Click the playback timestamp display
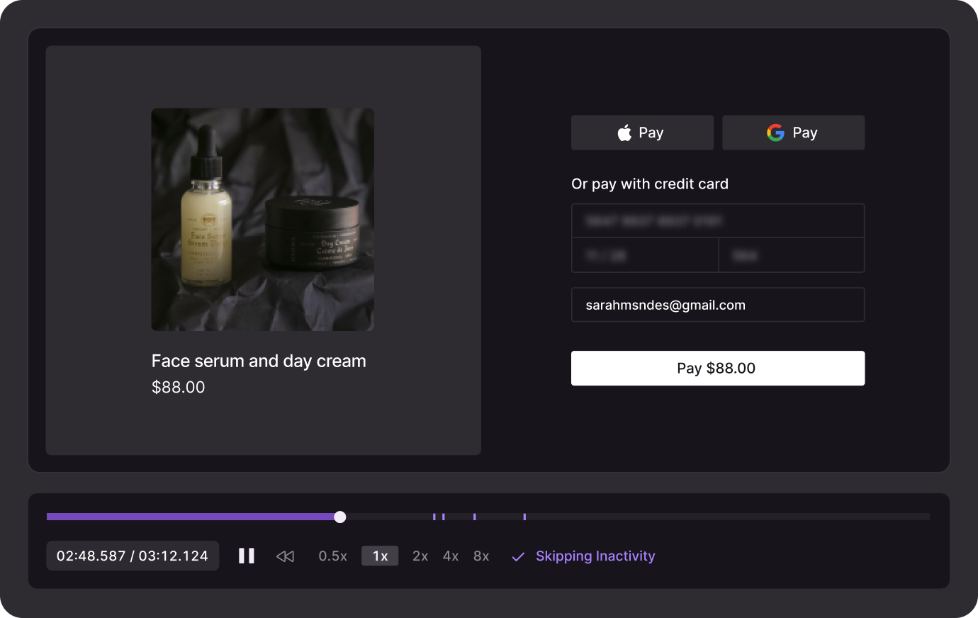 tap(133, 556)
